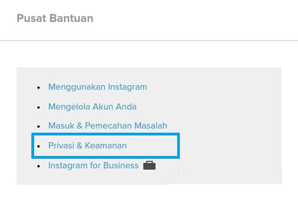Click the word Instagram in the first link
Image resolution: width=298 pixels, height=208 pixels.
(x=127, y=87)
